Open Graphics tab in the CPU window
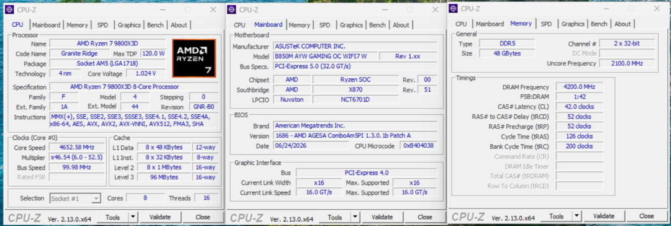671x226 pixels. 129,25
